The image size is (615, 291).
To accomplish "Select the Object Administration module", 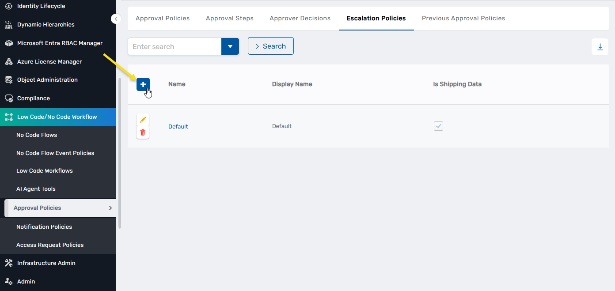I will [47, 79].
